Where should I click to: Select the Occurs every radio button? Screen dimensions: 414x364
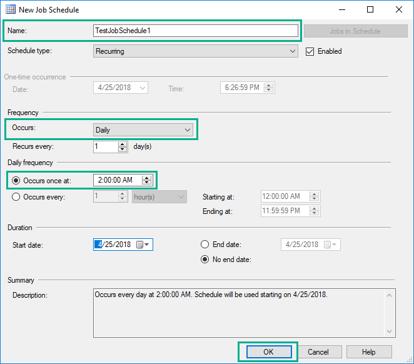(16, 197)
